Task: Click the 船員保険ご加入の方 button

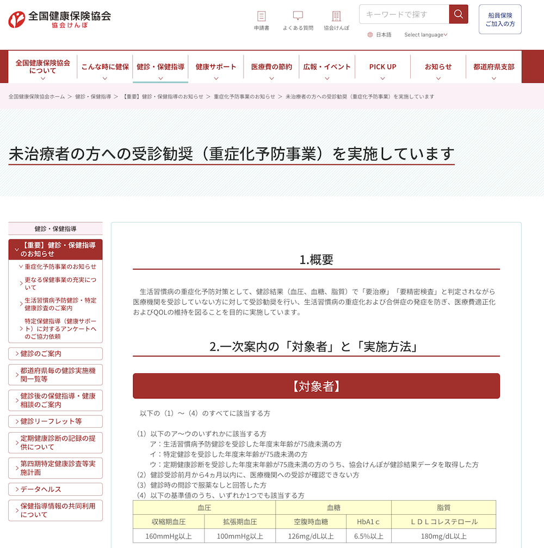Action: click(x=500, y=20)
